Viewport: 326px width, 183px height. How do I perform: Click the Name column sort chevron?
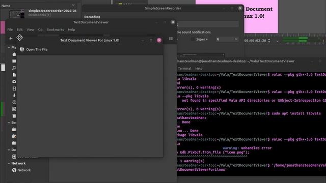click(73, 5)
